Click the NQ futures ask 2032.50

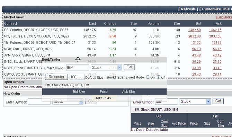tap(215, 36)
